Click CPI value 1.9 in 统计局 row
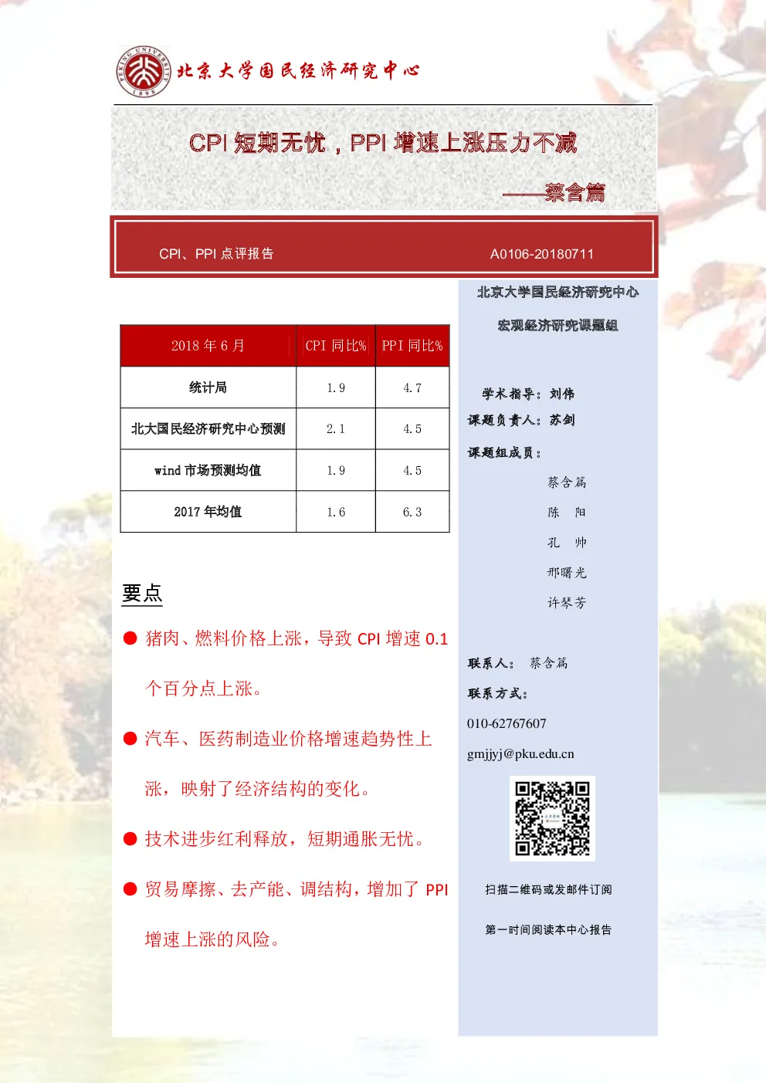Image resolution: width=766 pixels, height=1083 pixels. pos(336,388)
